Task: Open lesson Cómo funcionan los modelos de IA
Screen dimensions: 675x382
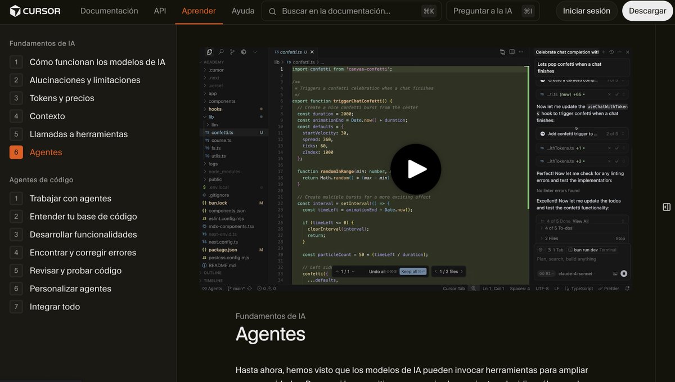Action: tap(88, 62)
